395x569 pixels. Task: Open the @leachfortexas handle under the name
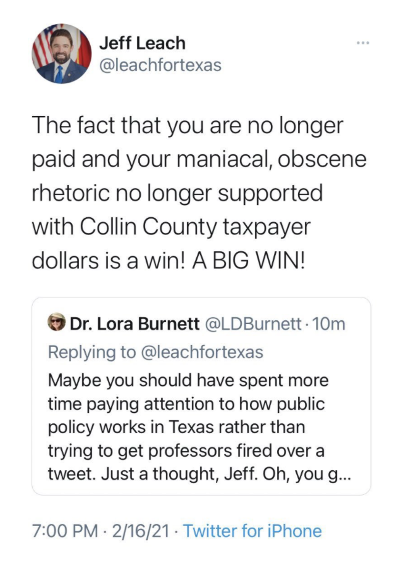pos(160,65)
